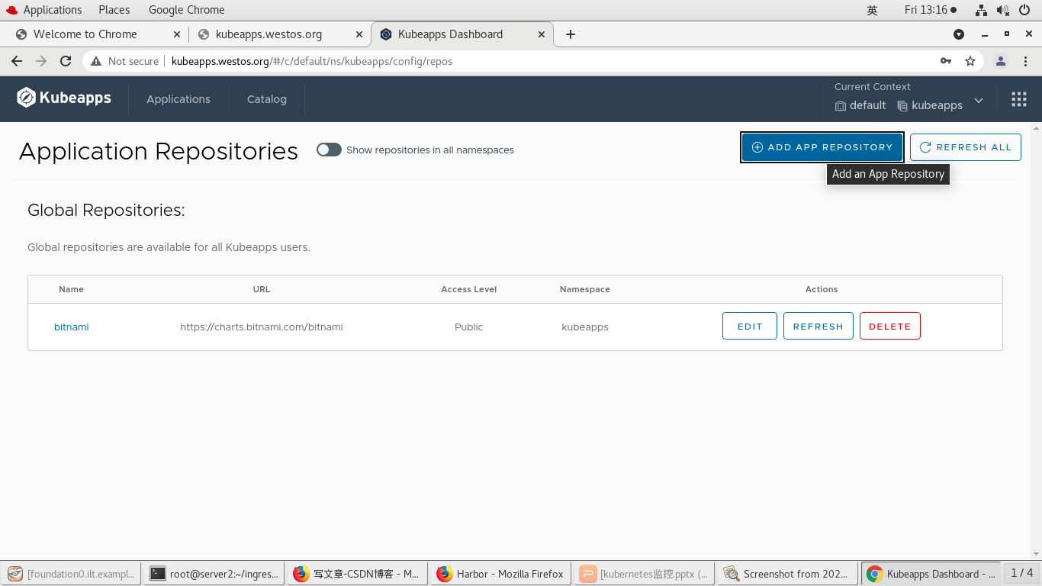Click the Not secure warning icon
Image resolution: width=1042 pixels, height=586 pixels.
96,61
